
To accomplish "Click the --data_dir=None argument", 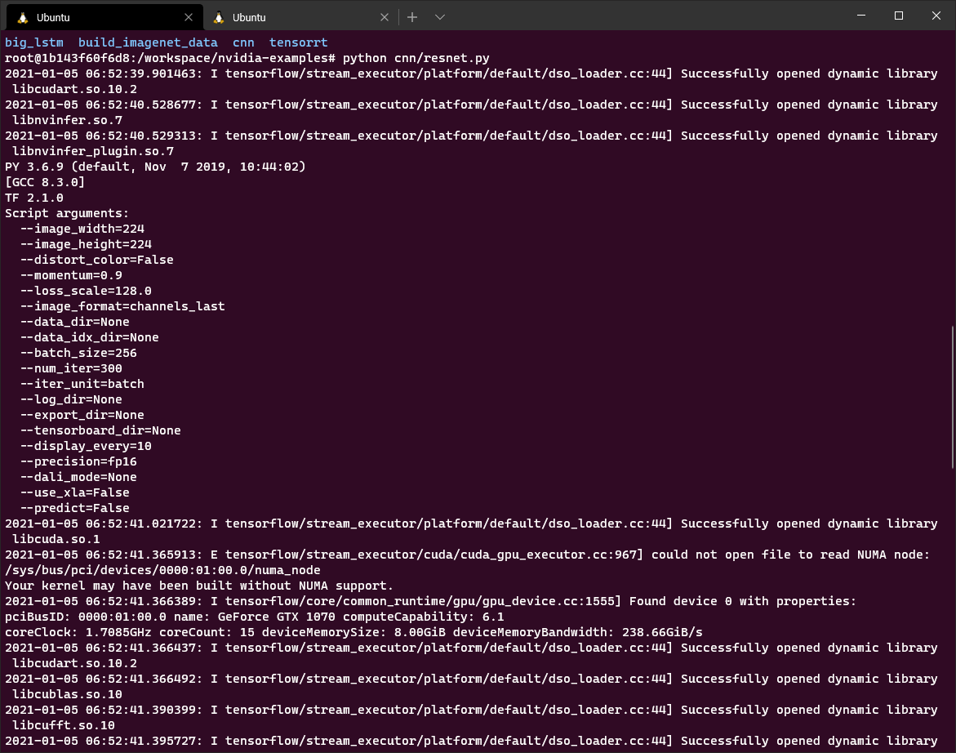I will point(75,322).
